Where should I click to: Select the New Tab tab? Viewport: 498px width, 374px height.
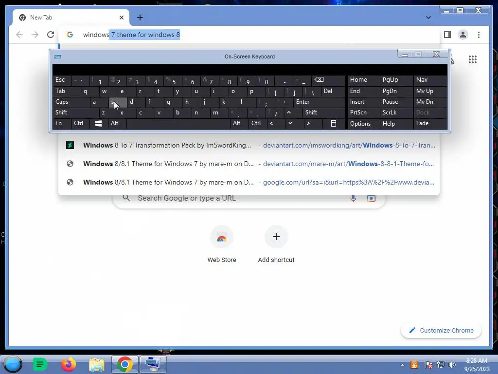[71, 18]
